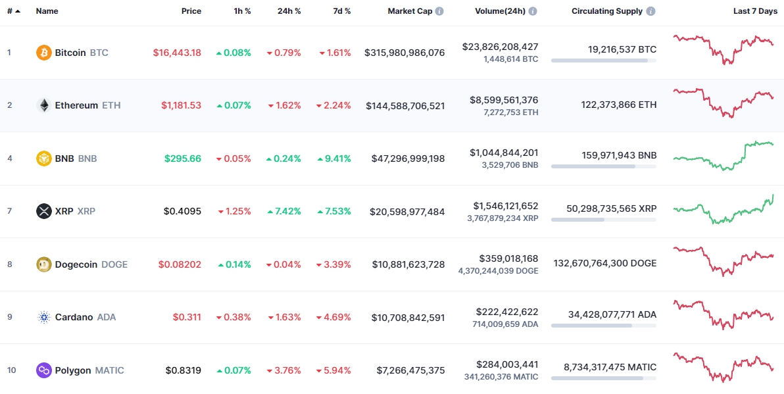Viewport: 784px width, 394px height.
Task: Open BNB 7-day price chart
Action: pyautogui.click(x=723, y=155)
